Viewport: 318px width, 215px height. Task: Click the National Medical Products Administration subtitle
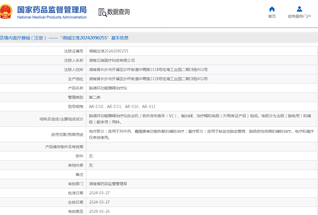(x=52, y=17)
